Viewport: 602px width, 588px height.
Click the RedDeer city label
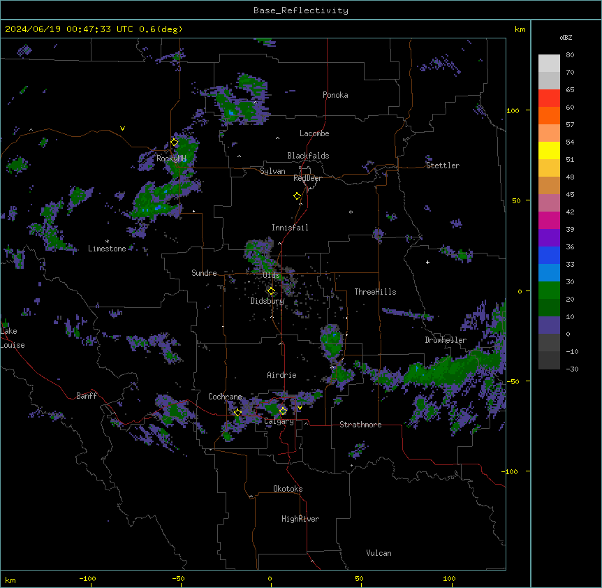pyautogui.click(x=307, y=178)
